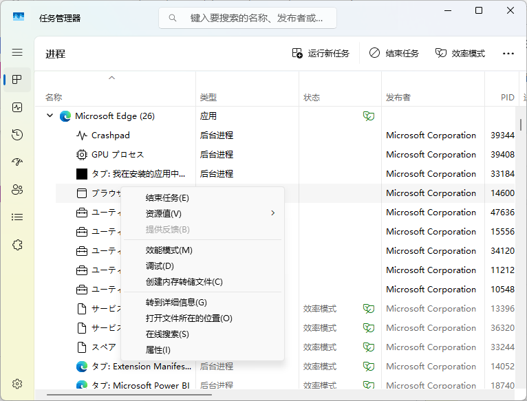This screenshot has height=401, width=527.
Task: Click the page icon in the PID 36320 row
Action: click(x=82, y=328)
